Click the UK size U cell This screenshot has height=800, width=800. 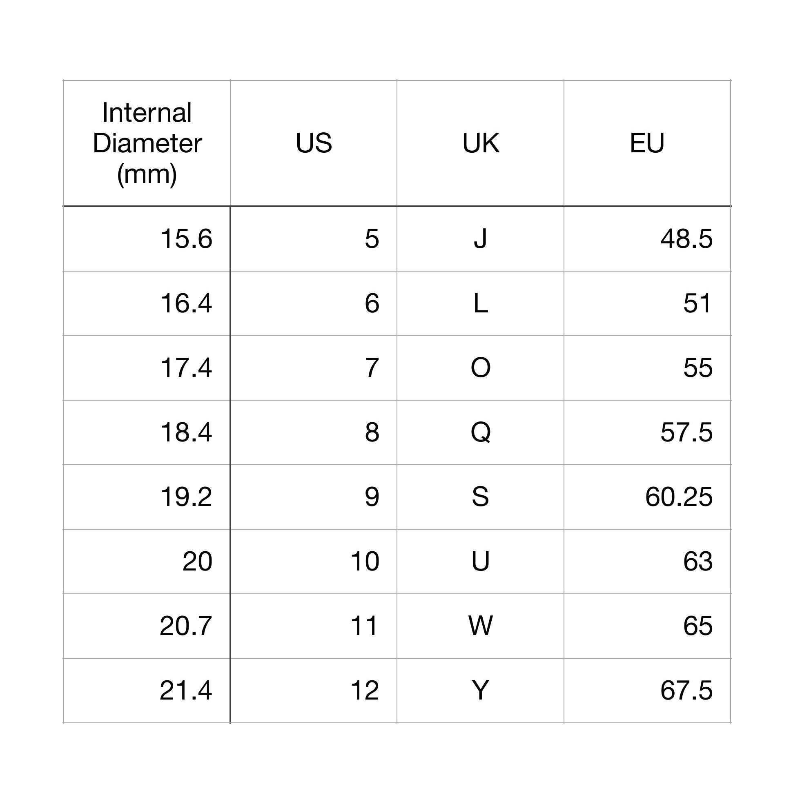[x=480, y=562]
